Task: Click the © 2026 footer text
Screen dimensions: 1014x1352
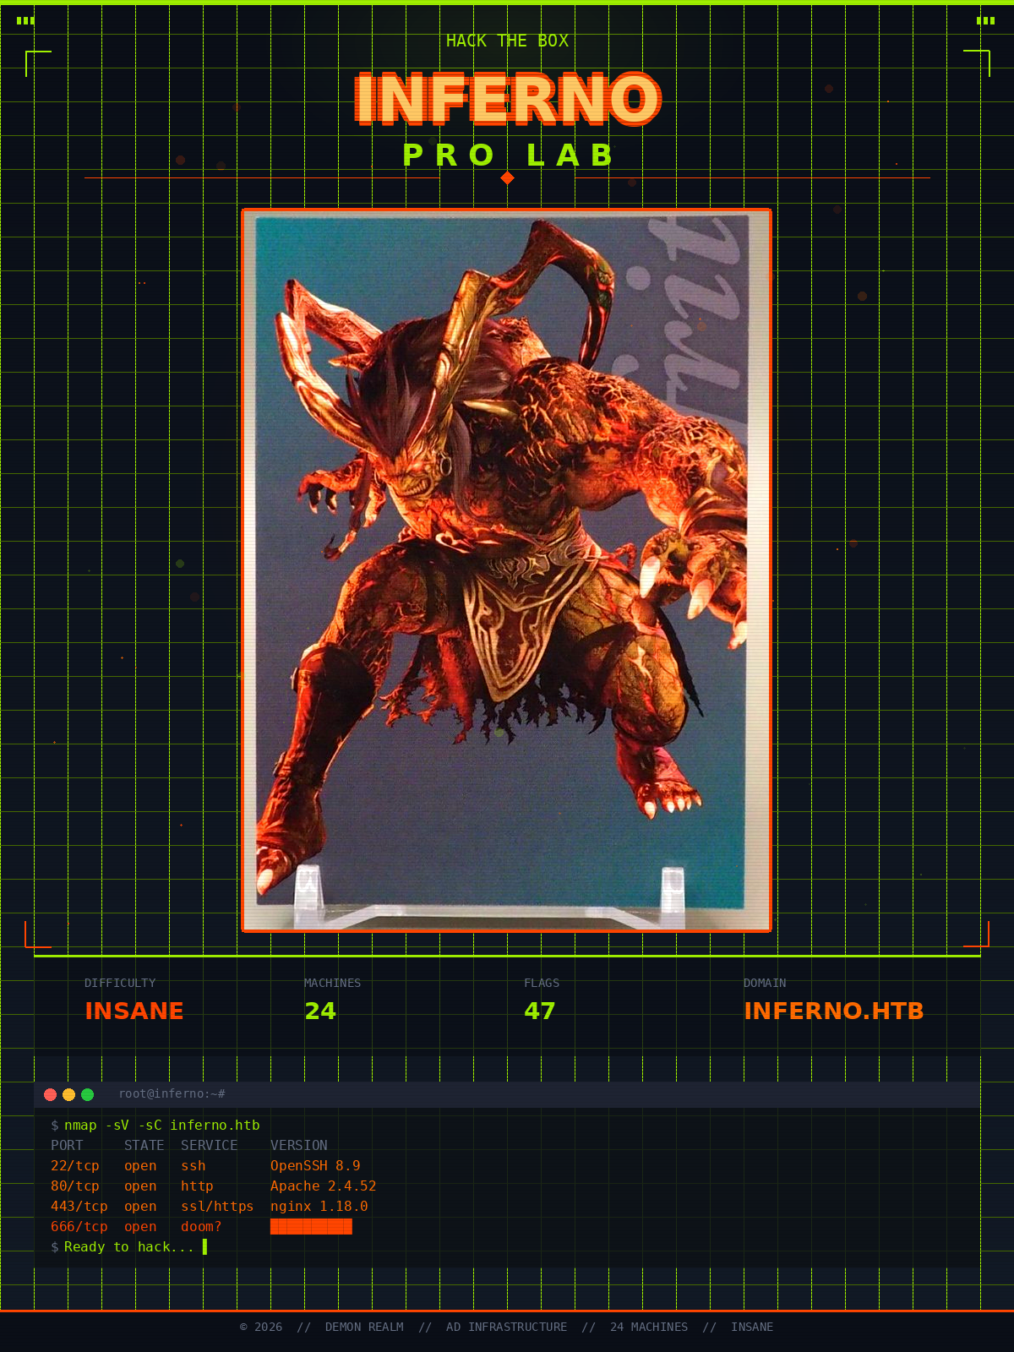Action: 261,1327
